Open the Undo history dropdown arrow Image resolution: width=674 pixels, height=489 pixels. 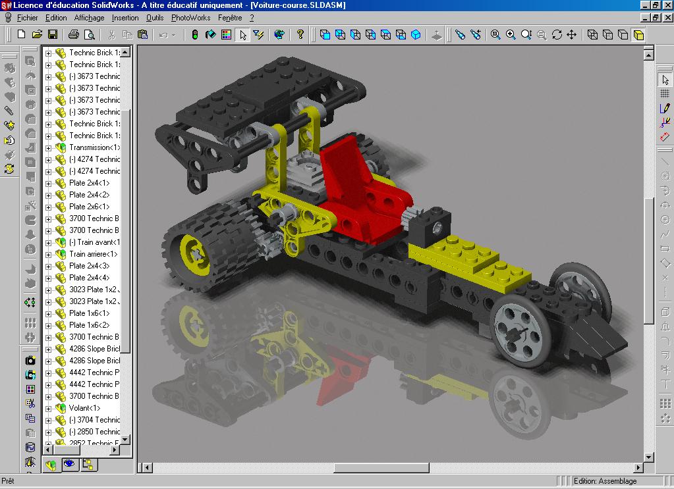[174, 35]
